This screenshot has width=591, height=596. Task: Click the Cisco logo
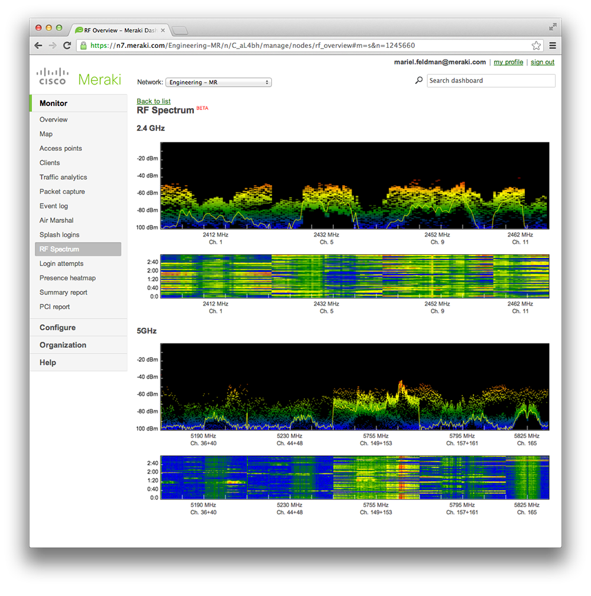(53, 76)
